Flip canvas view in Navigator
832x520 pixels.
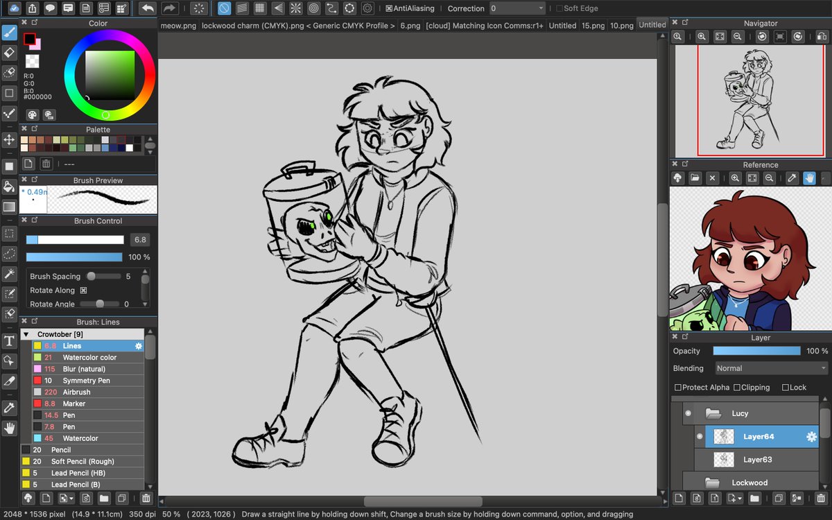pos(822,37)
